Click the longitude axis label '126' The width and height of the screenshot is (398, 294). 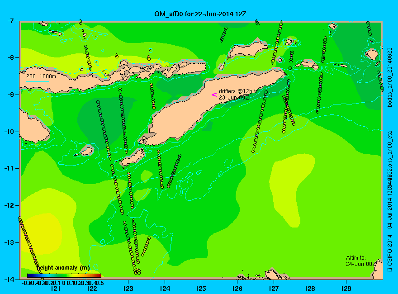(237, 289)
